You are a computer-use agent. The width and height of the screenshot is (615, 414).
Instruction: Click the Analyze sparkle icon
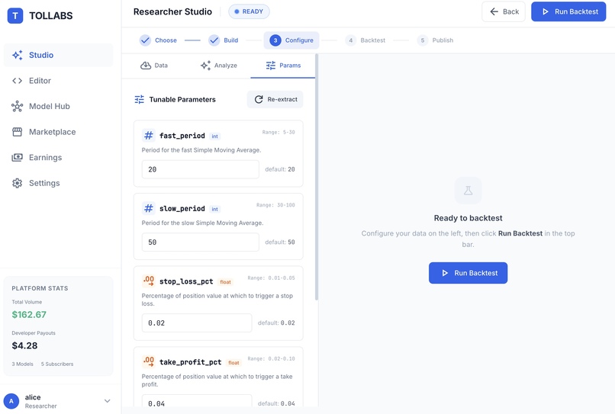coord(205,66)
